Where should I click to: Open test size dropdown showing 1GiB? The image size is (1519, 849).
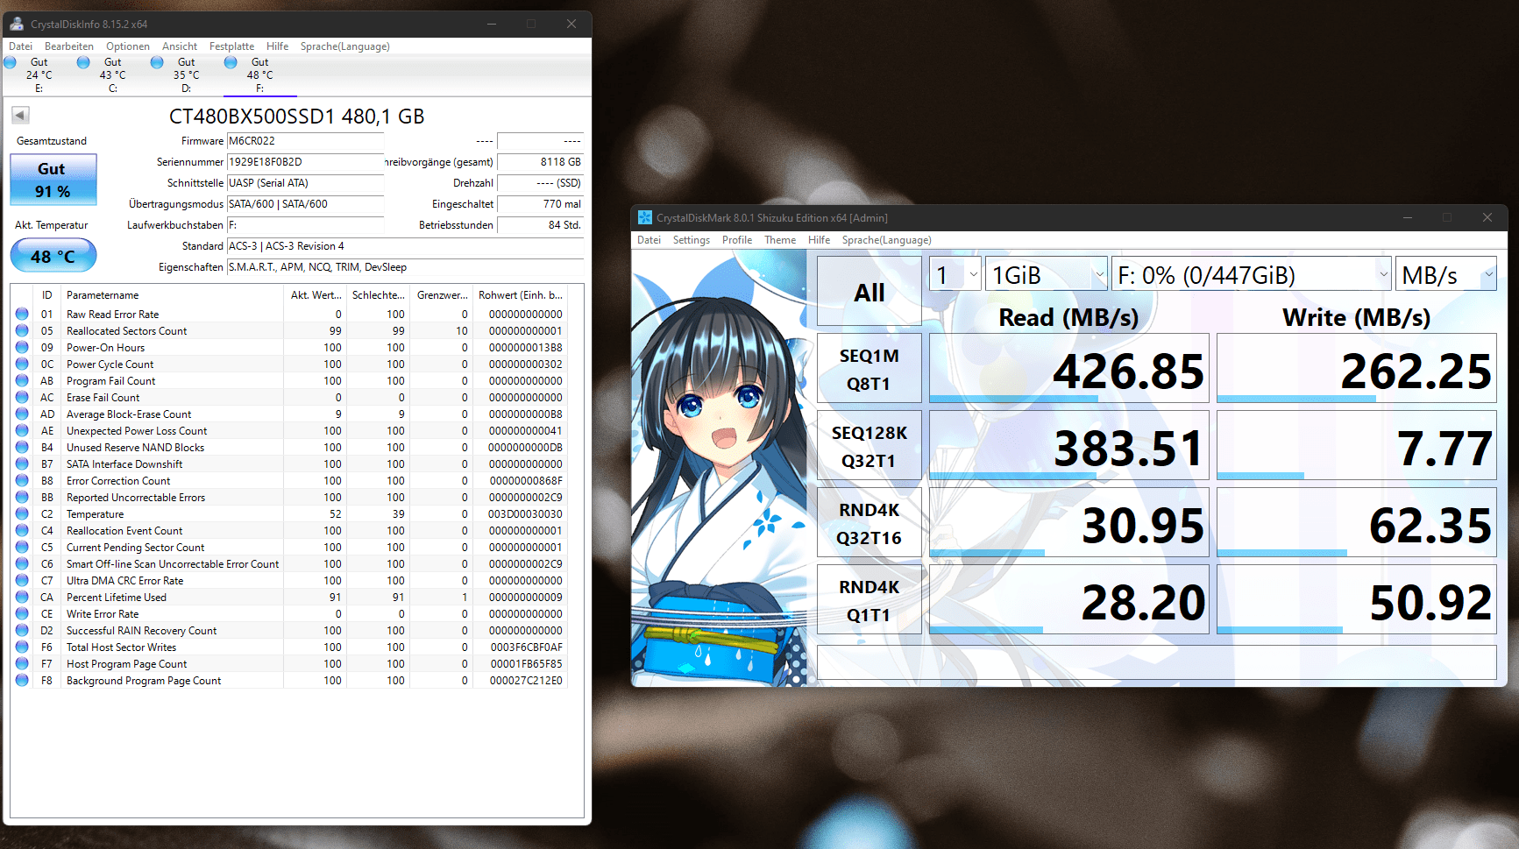click(x=1047, y=275)
